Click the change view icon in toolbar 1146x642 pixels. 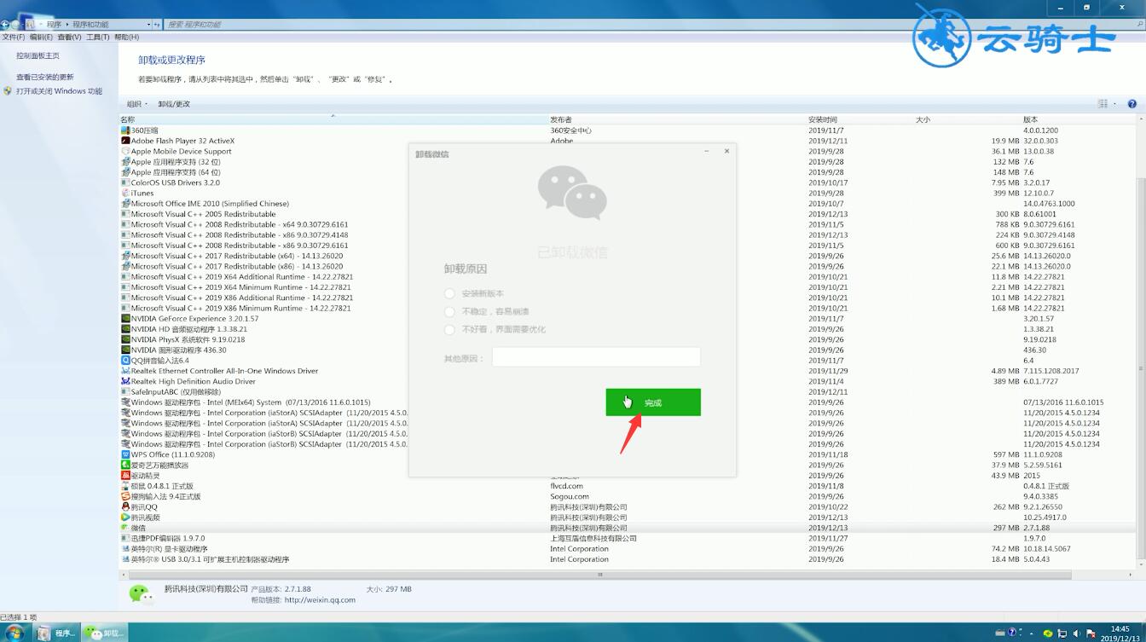1103,104
